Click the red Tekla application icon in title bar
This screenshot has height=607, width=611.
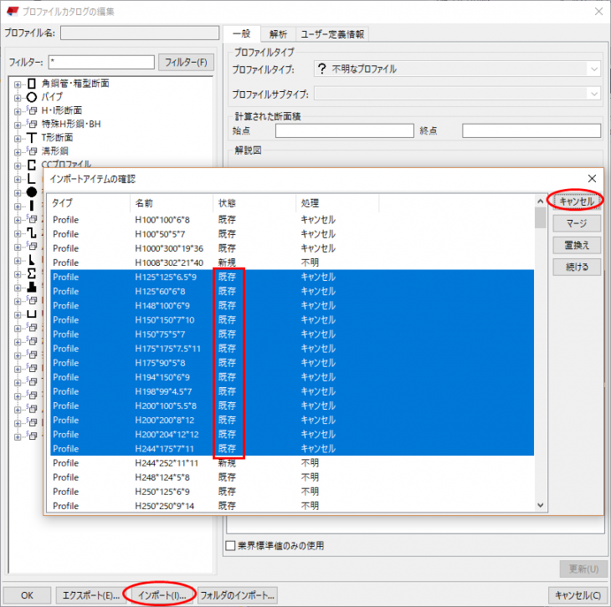[12, 12]
